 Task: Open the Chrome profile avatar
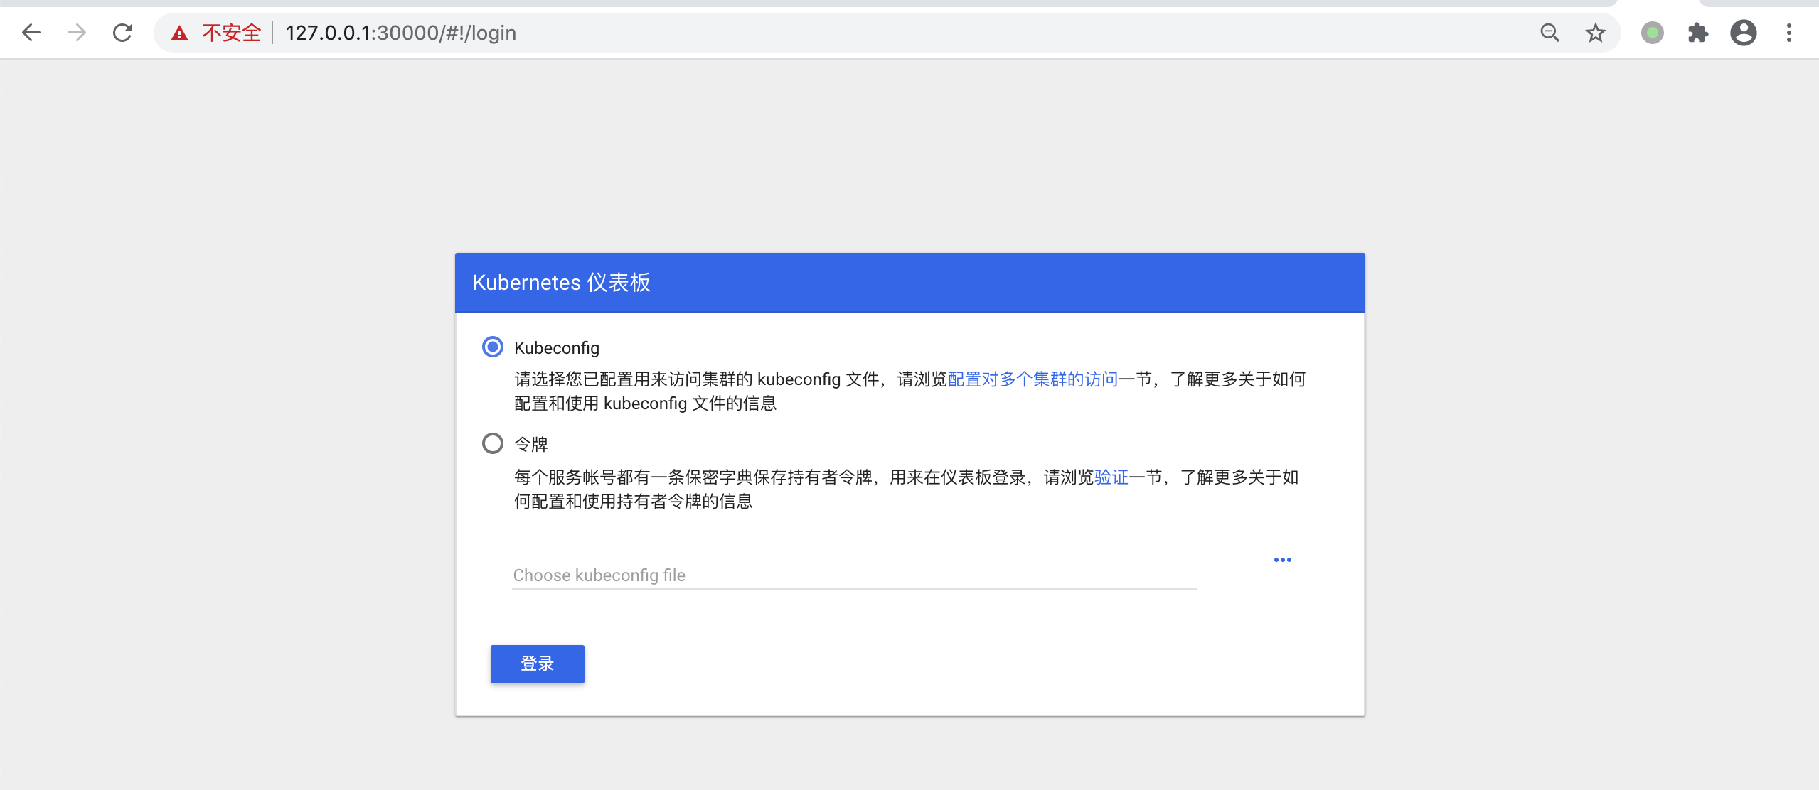click(1744, 33)
